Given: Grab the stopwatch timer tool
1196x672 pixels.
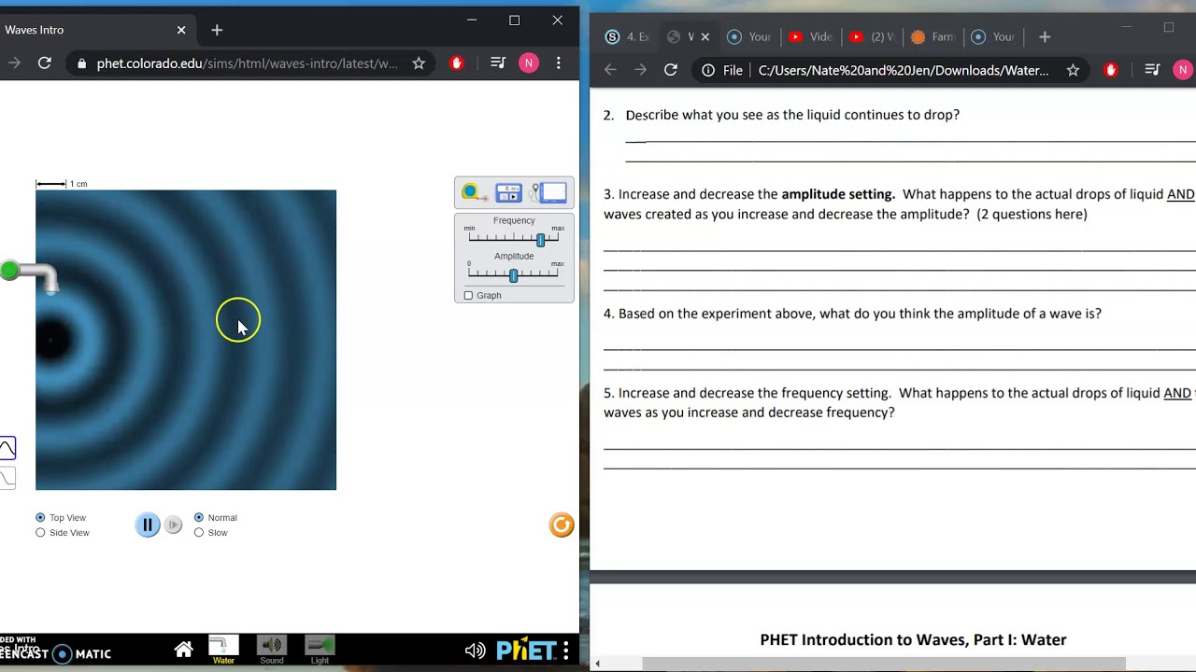Looking at the screenshot, I should click(x=508, y=193).
